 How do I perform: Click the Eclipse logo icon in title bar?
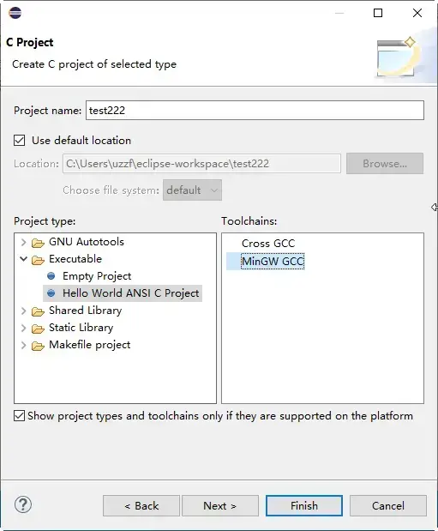pos(15,13)
